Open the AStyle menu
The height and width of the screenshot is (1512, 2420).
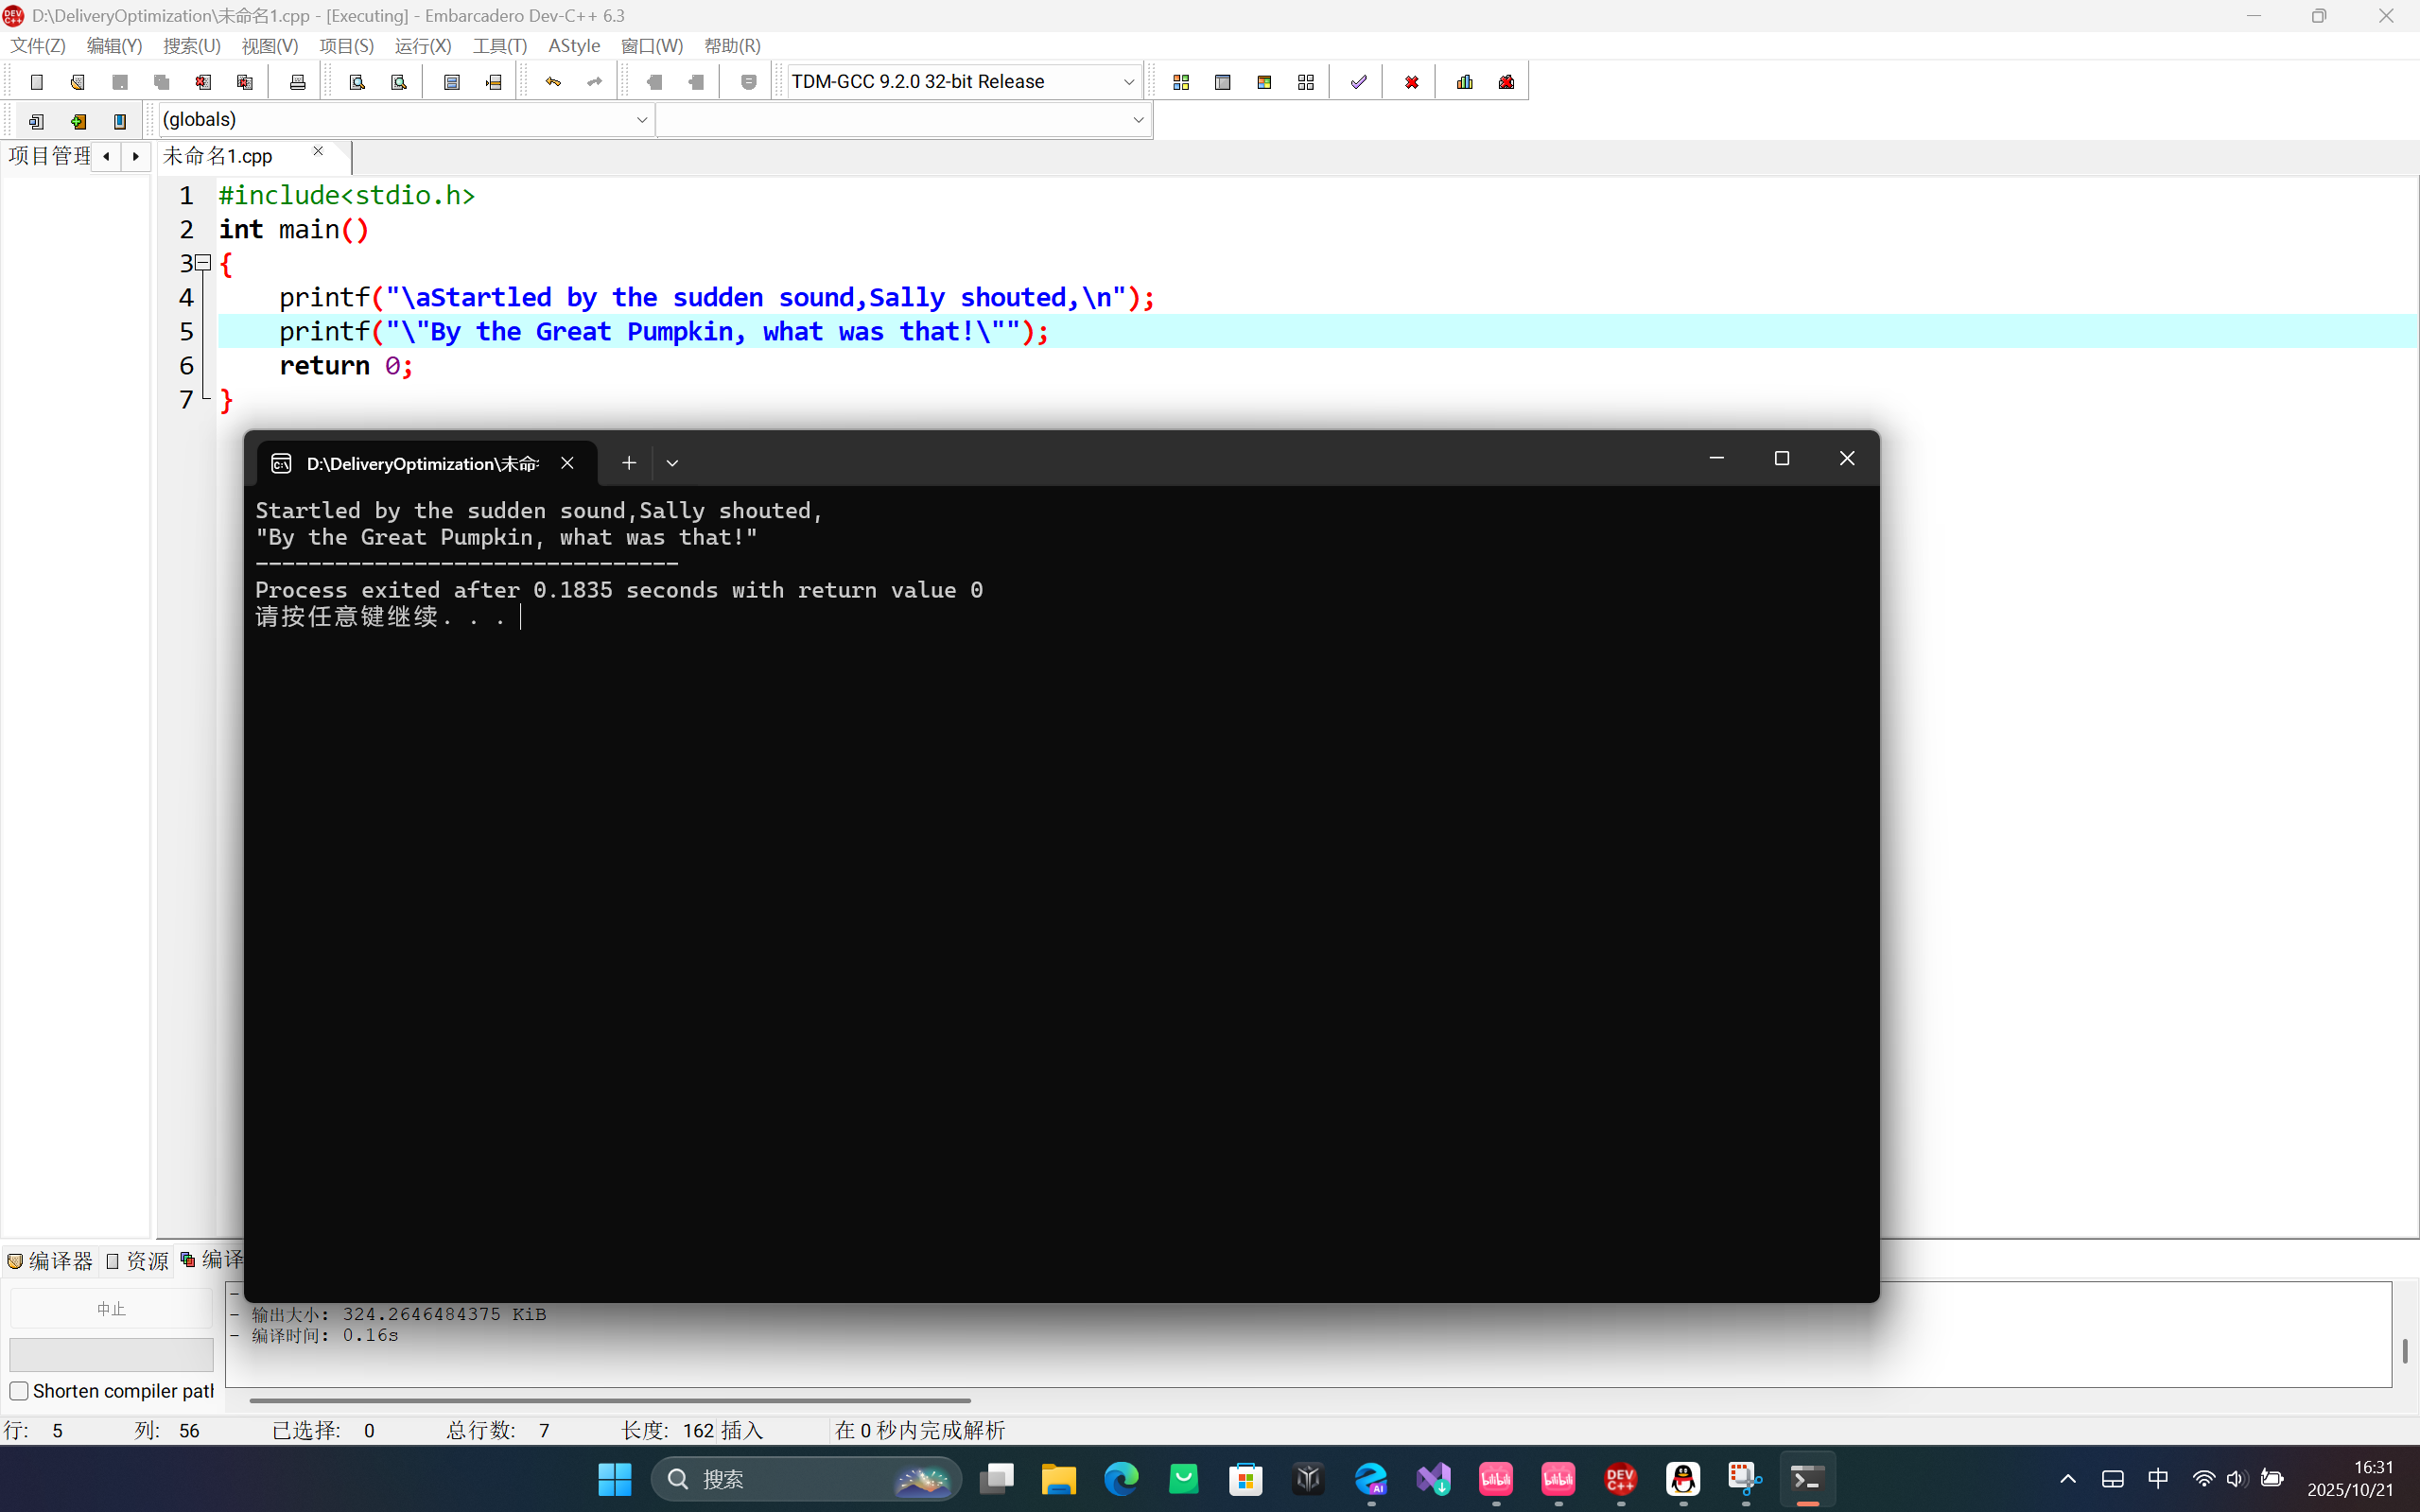pos(573,46)
